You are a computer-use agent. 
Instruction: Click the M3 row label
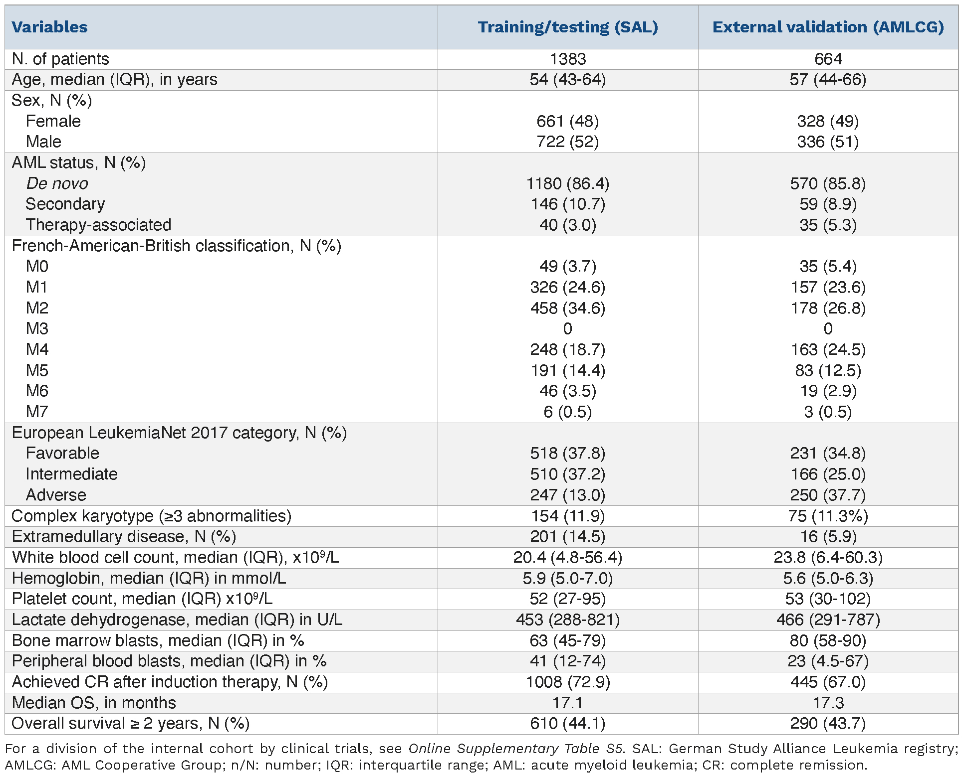click(x=37, y=329)
